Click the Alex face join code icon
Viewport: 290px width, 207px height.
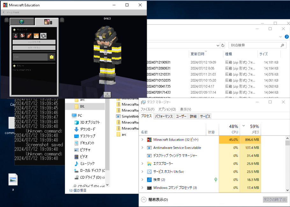[36, 36]
